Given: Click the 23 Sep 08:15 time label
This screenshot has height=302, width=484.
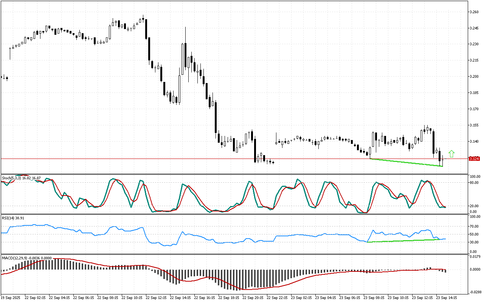Looking at the screenshot, I should click(374, 297).
